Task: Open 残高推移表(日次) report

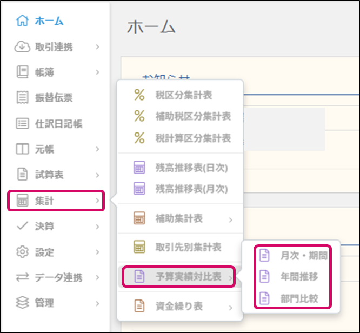Action: [x=191, y=168]
